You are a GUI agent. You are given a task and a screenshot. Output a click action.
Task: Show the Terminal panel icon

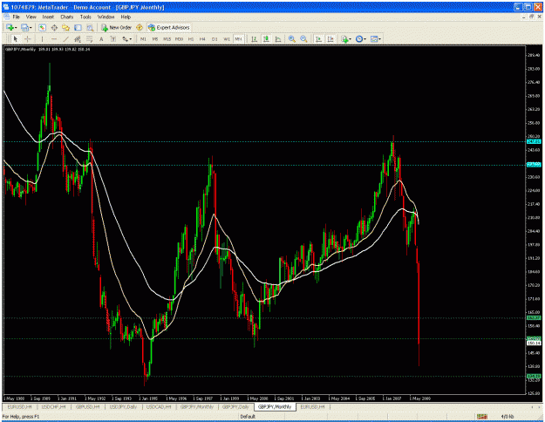click(78, 27)
